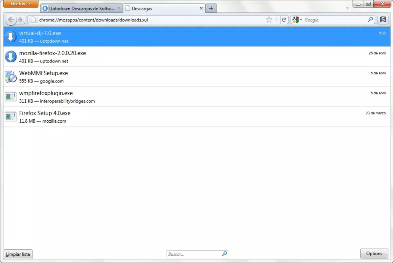Screen dimensions: 394x263
Task: Bookmark page with the star icon
Action: 269,20
